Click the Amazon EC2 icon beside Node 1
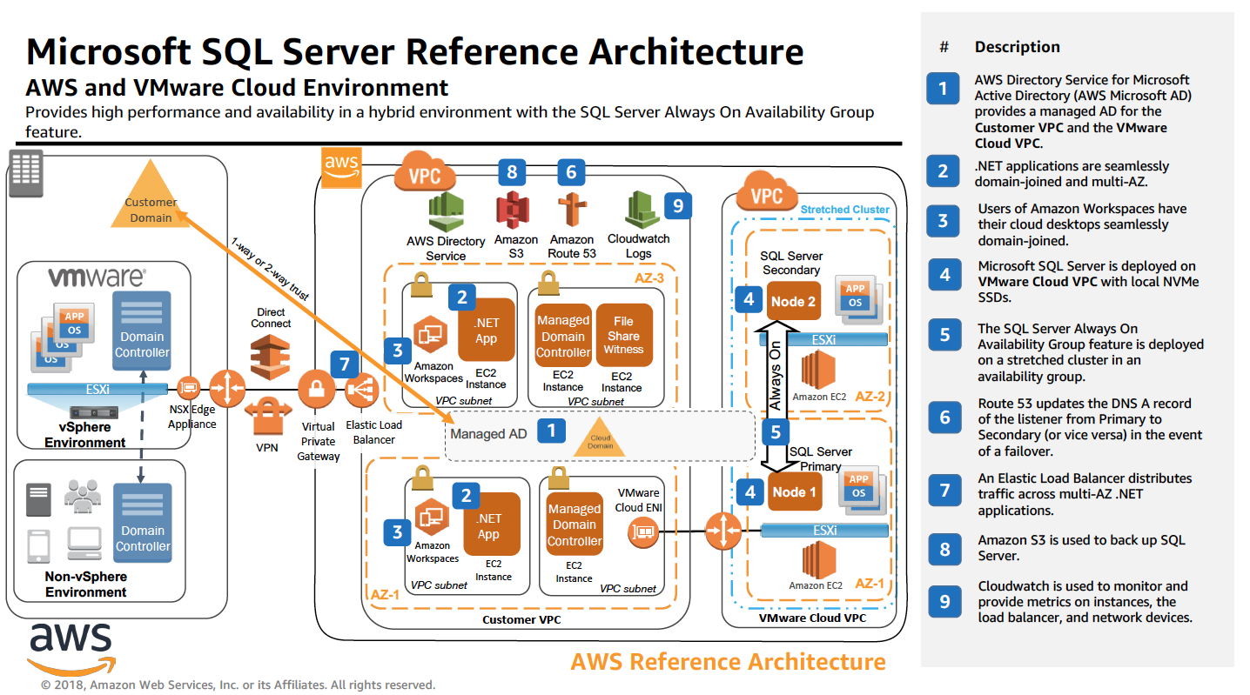The image size is (1250, 695). tap(818, 559)
